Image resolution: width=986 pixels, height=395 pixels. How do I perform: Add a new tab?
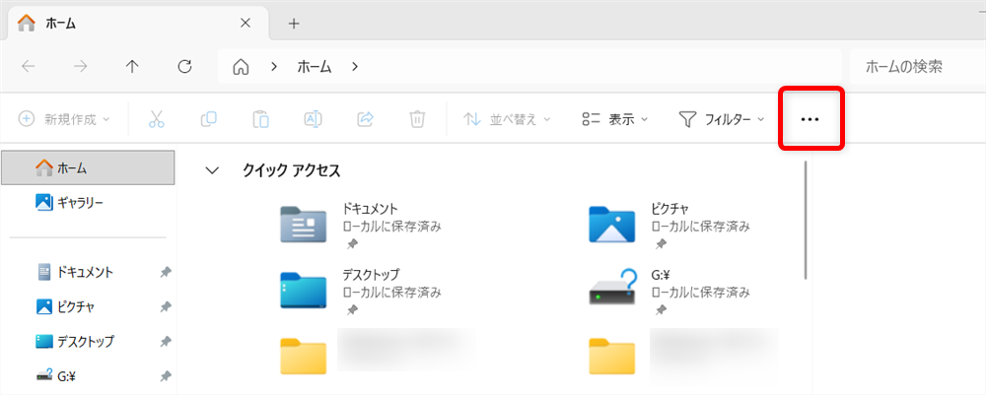294,24
